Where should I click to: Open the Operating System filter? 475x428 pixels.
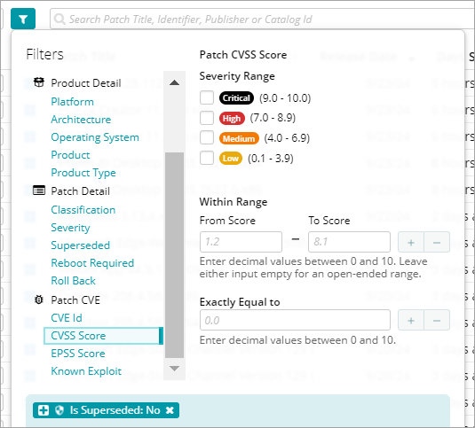pos(95,137)
